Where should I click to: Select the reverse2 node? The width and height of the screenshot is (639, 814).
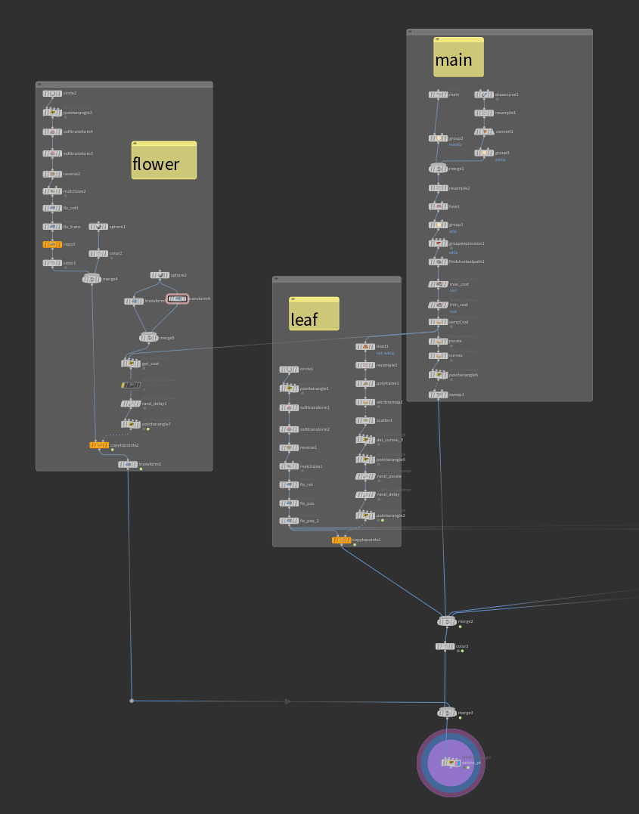click(52, 174)
